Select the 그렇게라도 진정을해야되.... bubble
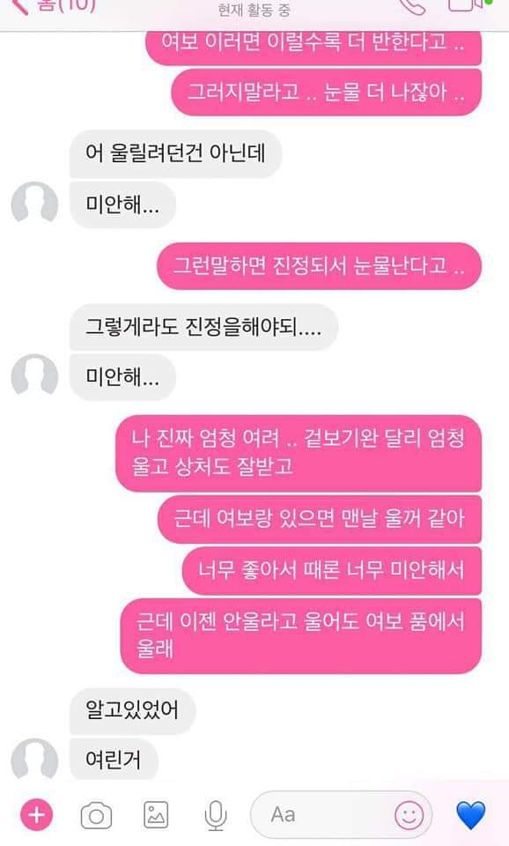 [x=203, y=327]
